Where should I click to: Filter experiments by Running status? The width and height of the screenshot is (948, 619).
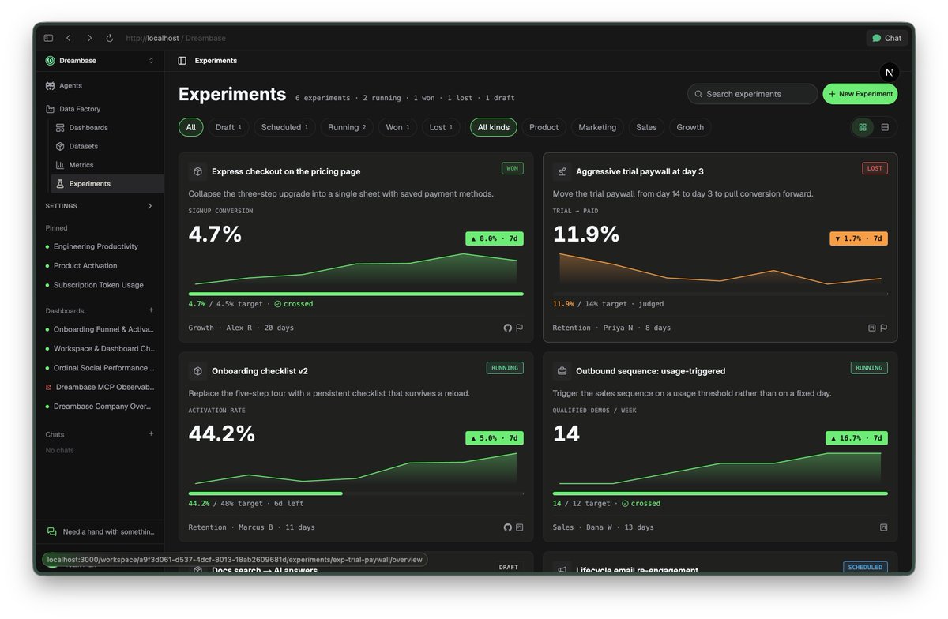[x=347, y=127]
